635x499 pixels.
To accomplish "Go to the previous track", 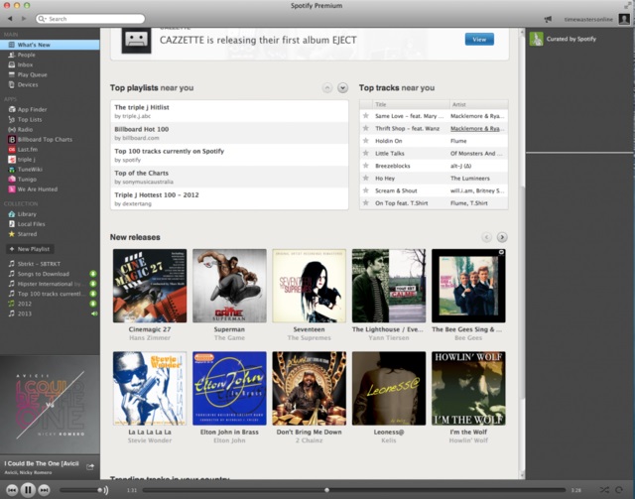I will coord(11,489).
